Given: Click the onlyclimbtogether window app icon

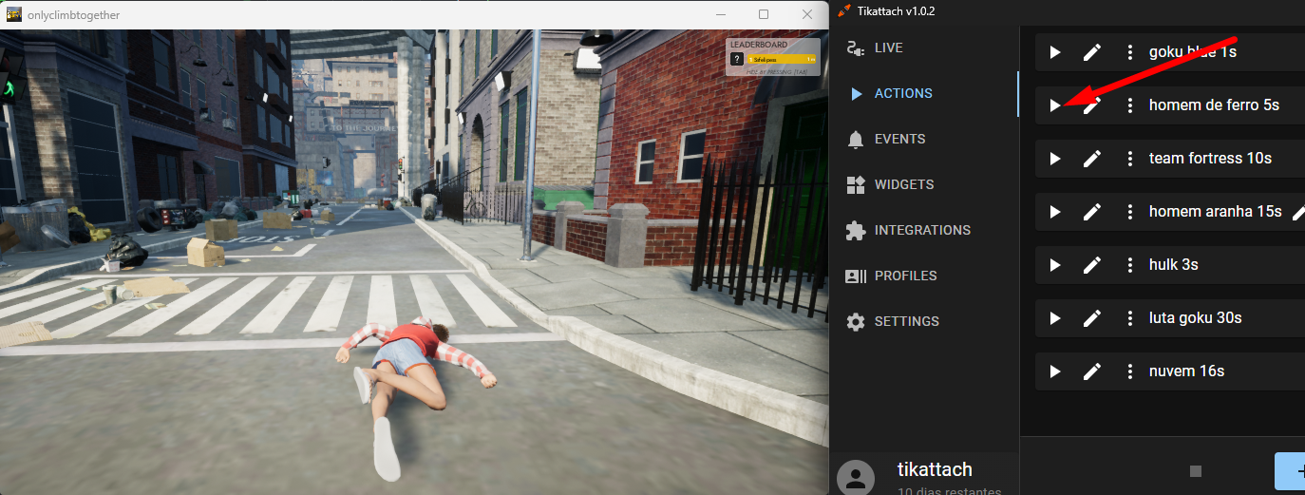Looking at the screenshot, I should pyautogui.click(x=14, y=14).
